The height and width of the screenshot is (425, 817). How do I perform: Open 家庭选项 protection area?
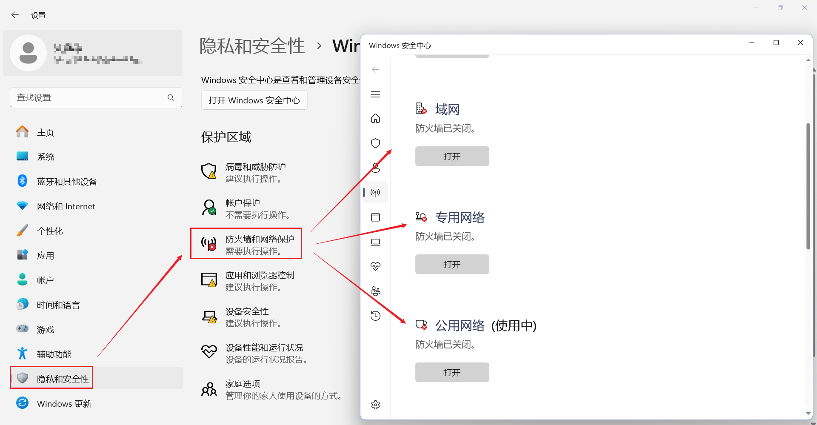coord(272,389)
